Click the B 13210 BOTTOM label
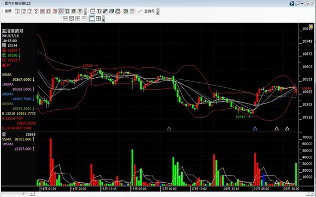Screen dimensions: 316x197 (16, 128)
